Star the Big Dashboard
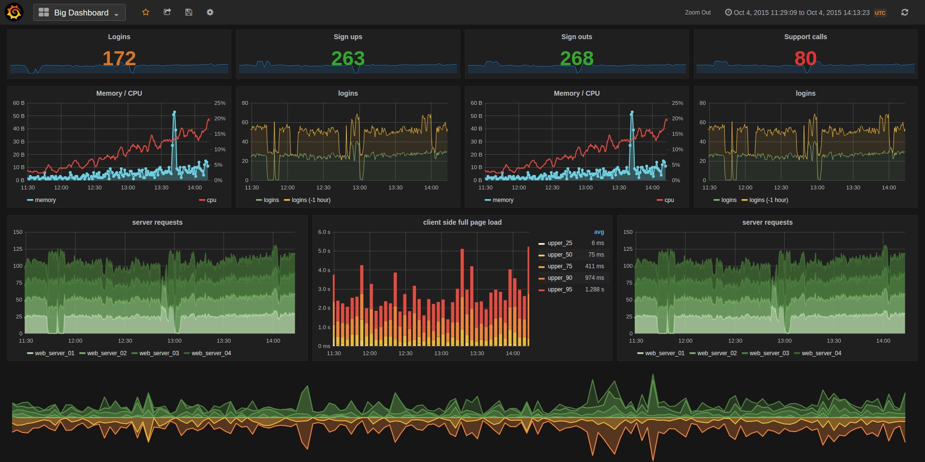The image size is (925, 462). [x=146, y=12]
